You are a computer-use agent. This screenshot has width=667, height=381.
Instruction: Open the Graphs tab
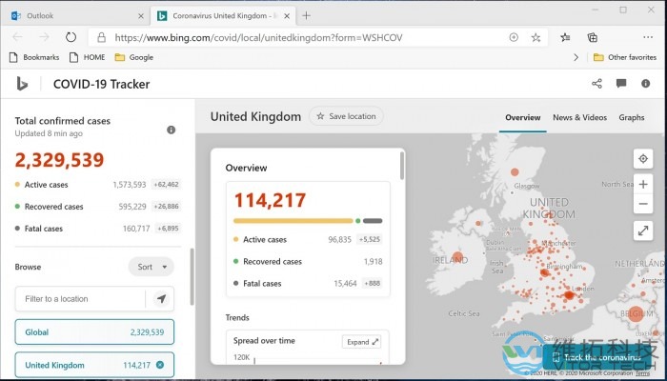point(631,117)
